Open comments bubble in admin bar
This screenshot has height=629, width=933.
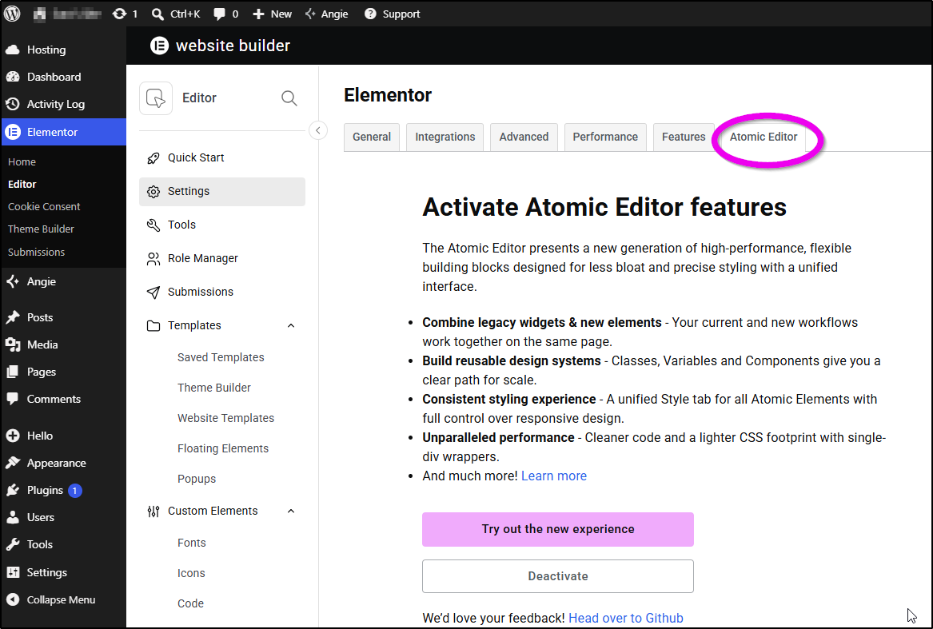click(x=226, y=14)
